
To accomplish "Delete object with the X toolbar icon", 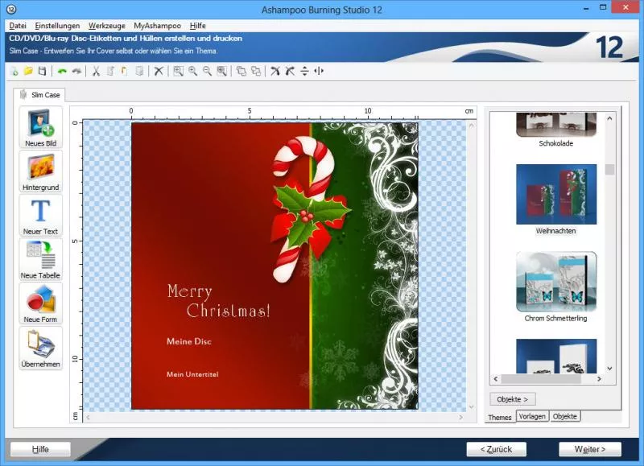I will click(x=159, y=71).
